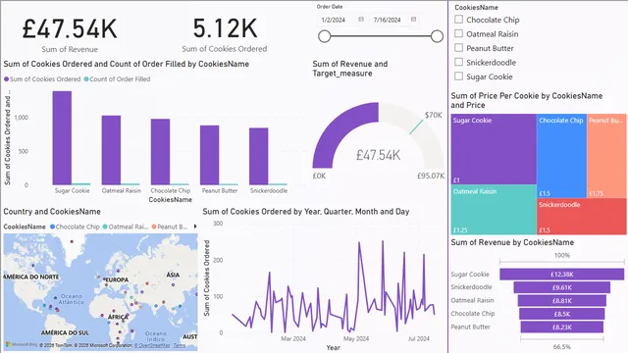This screenshot has width=628, height=353.
Task: Tick the Peanut Butter checkbox
Action: pyautogui.click(x=459, y=48)
